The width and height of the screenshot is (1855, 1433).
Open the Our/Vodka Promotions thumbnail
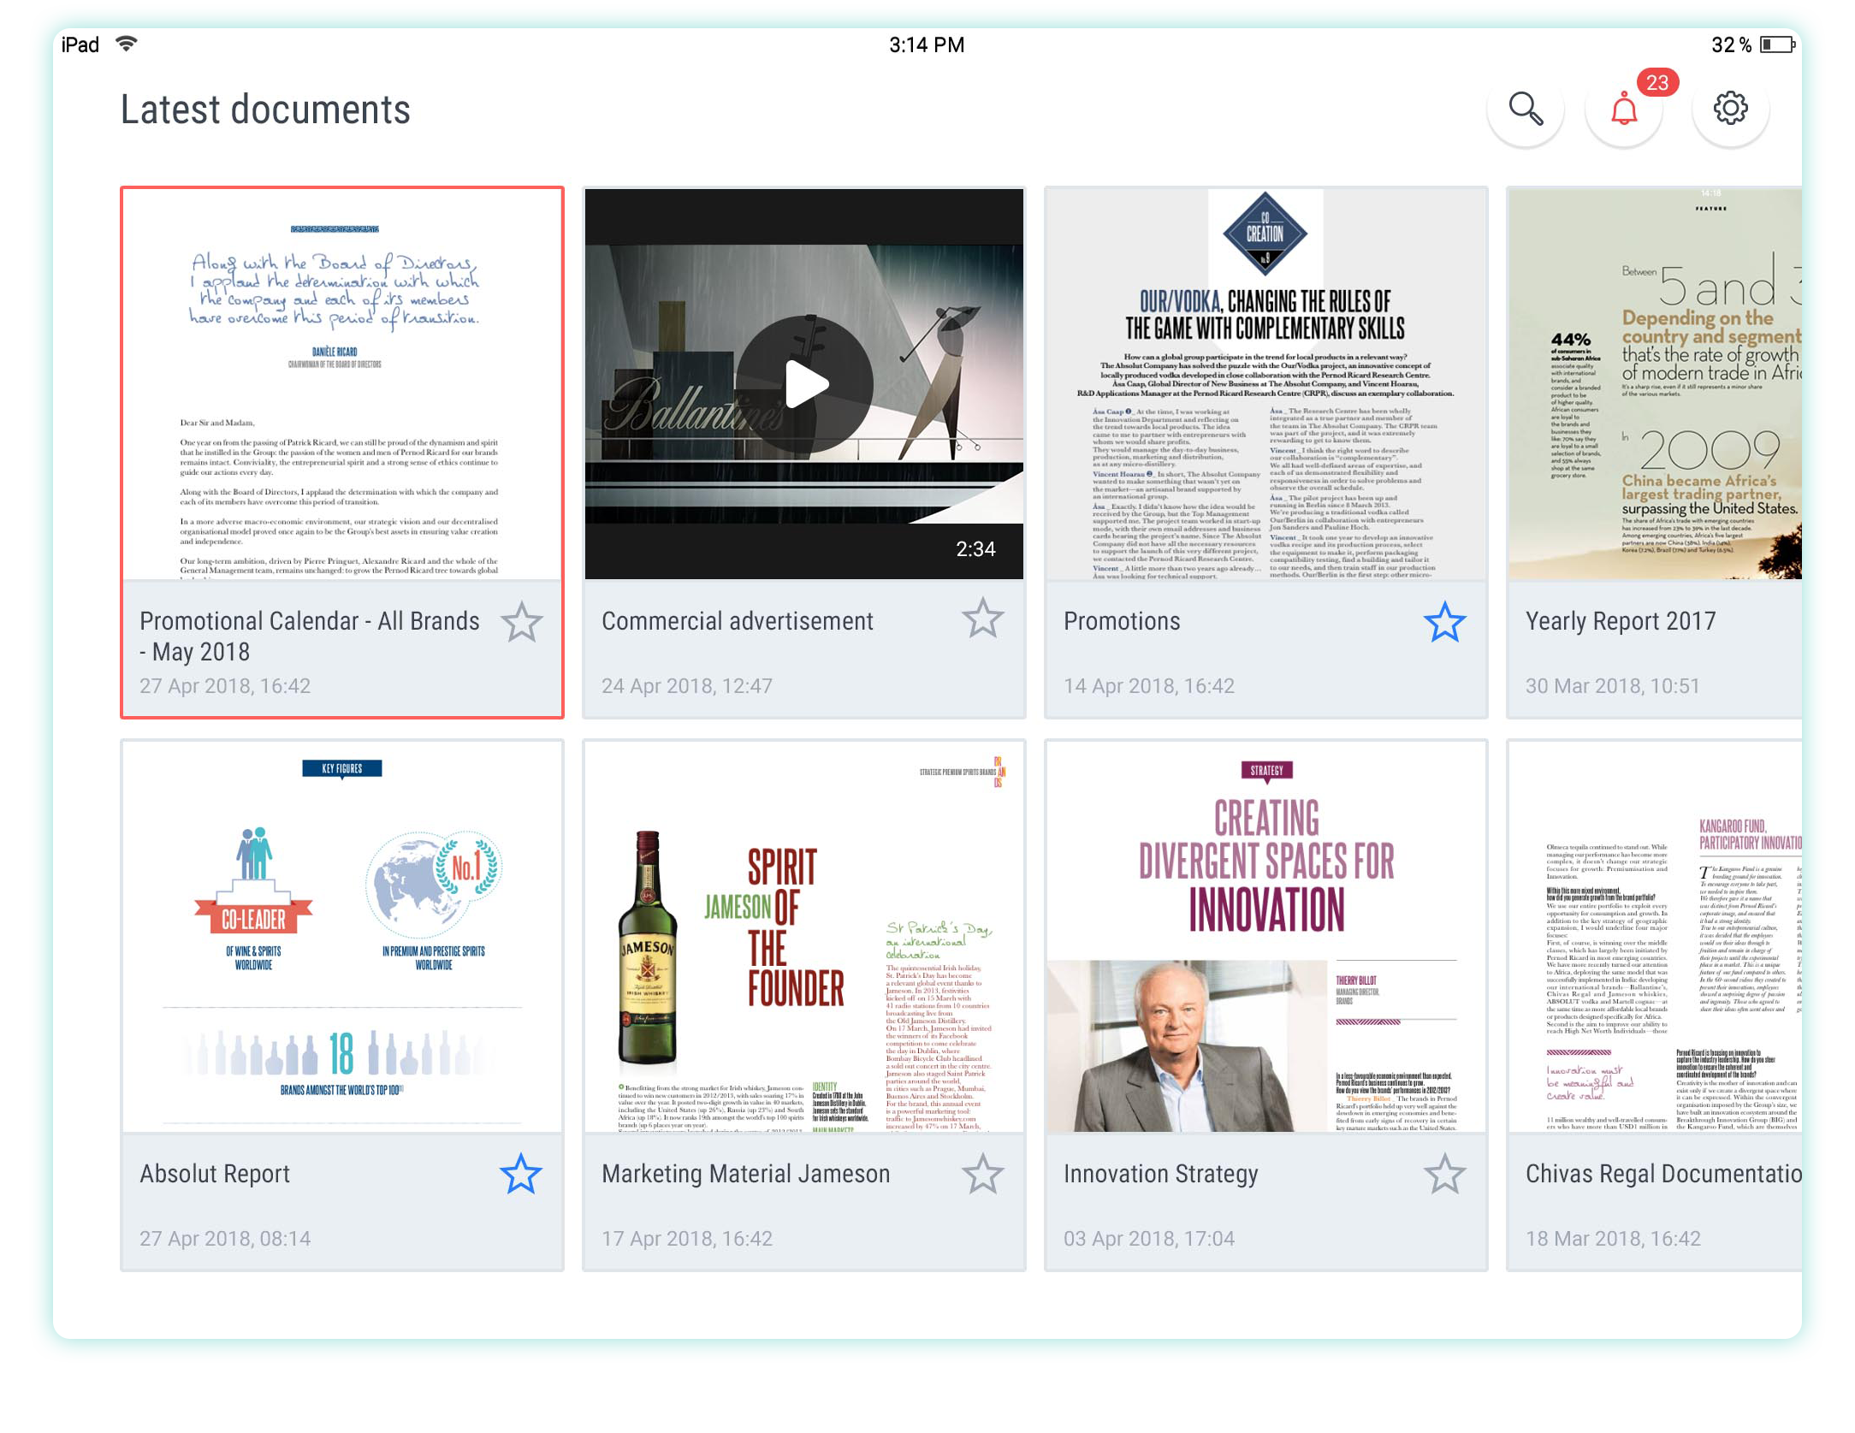pyautogui.click(x=1265, y=384)
